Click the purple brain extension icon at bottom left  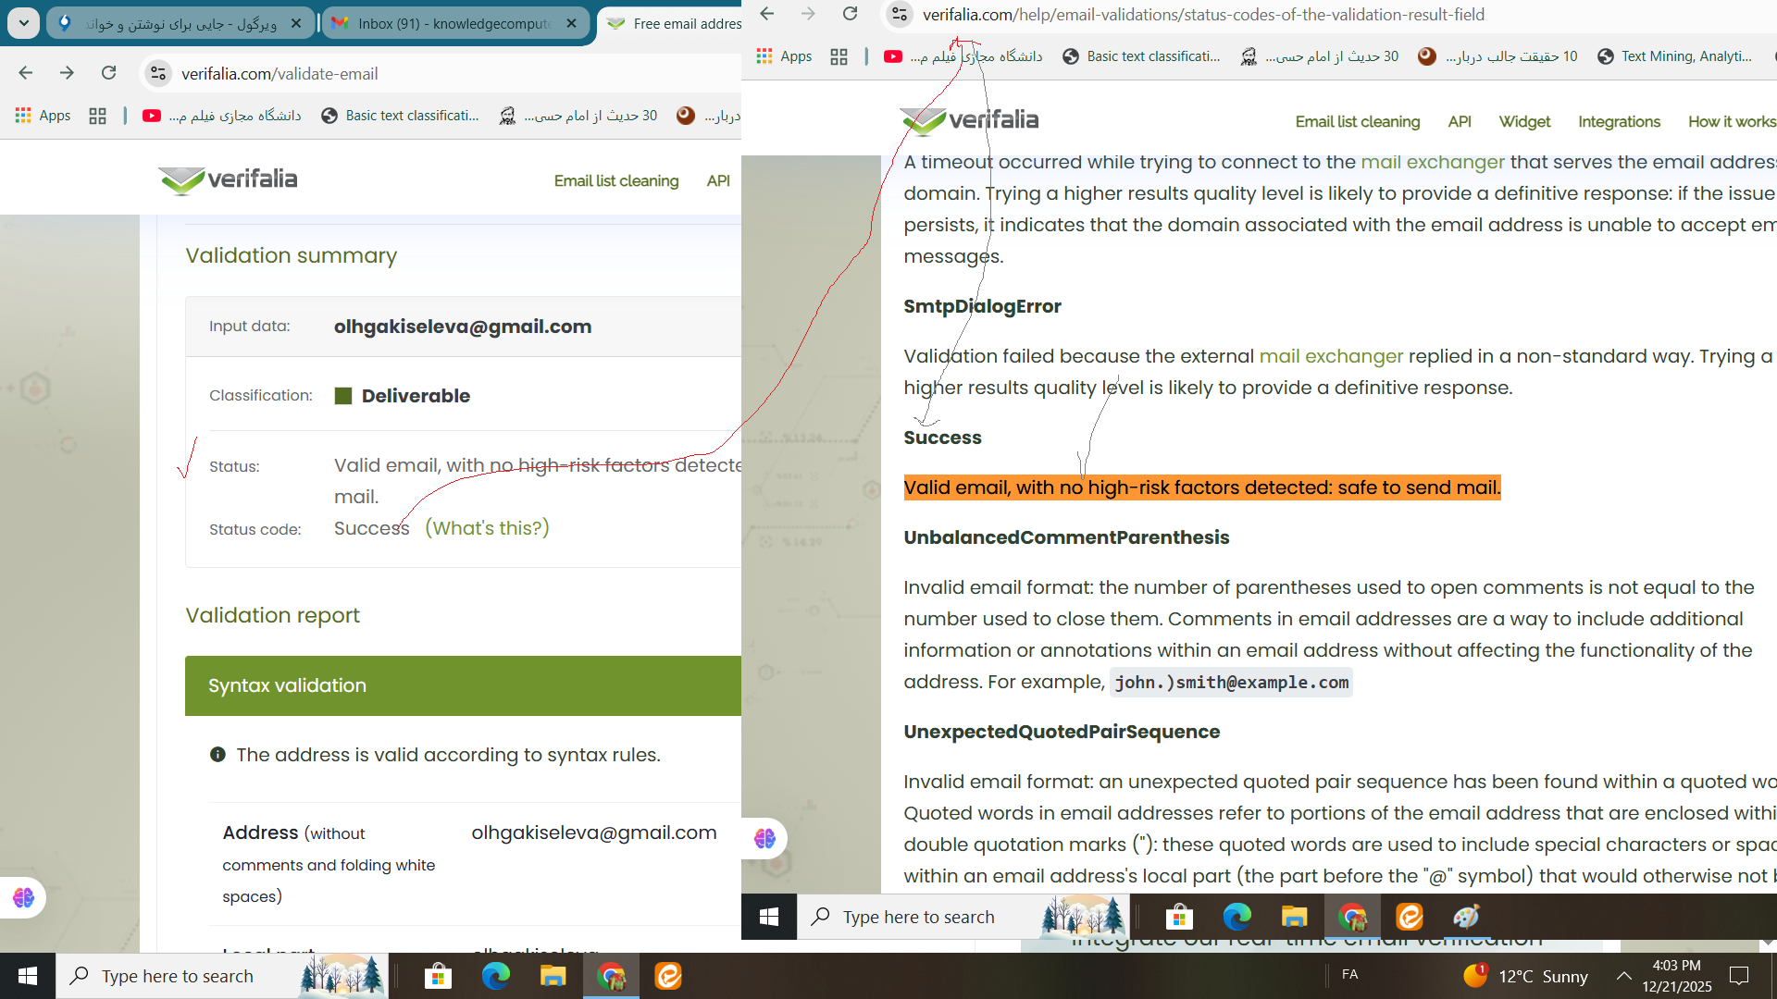point(23,897)
